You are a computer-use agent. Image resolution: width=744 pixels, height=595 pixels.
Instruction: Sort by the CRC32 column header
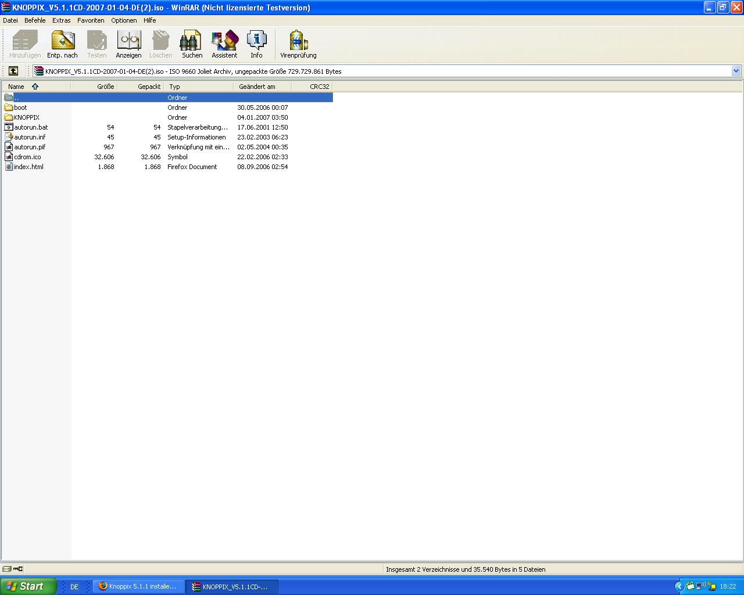coord(312,87)
